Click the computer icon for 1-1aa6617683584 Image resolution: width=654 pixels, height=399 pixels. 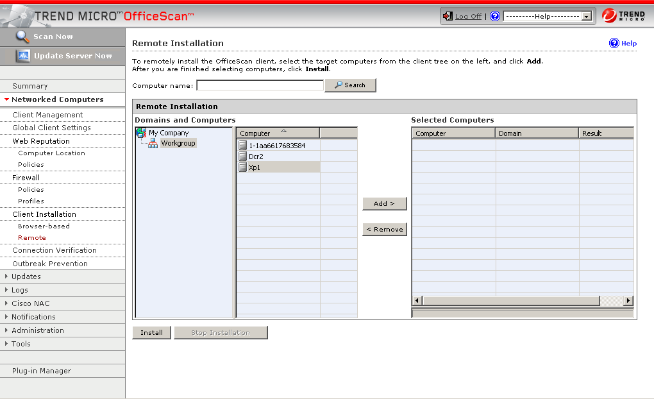coord(242,145)
